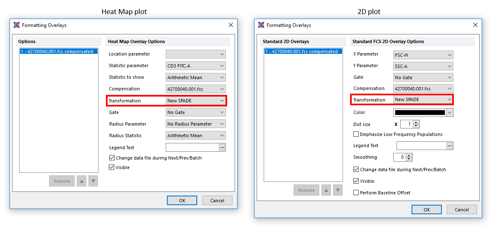Screen dimensions: 490x230
Task: Move overlay up in Heat Map dialog
Action: click(x=81, y=181)
